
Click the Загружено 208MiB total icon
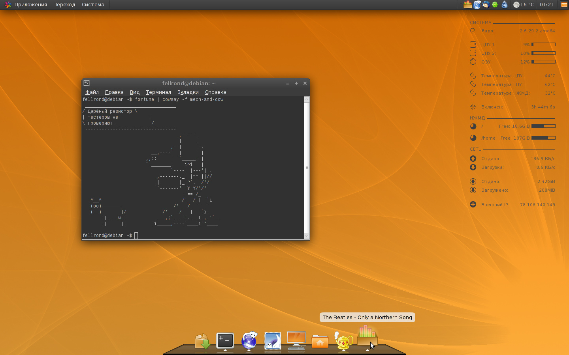[x=473, y=190]
